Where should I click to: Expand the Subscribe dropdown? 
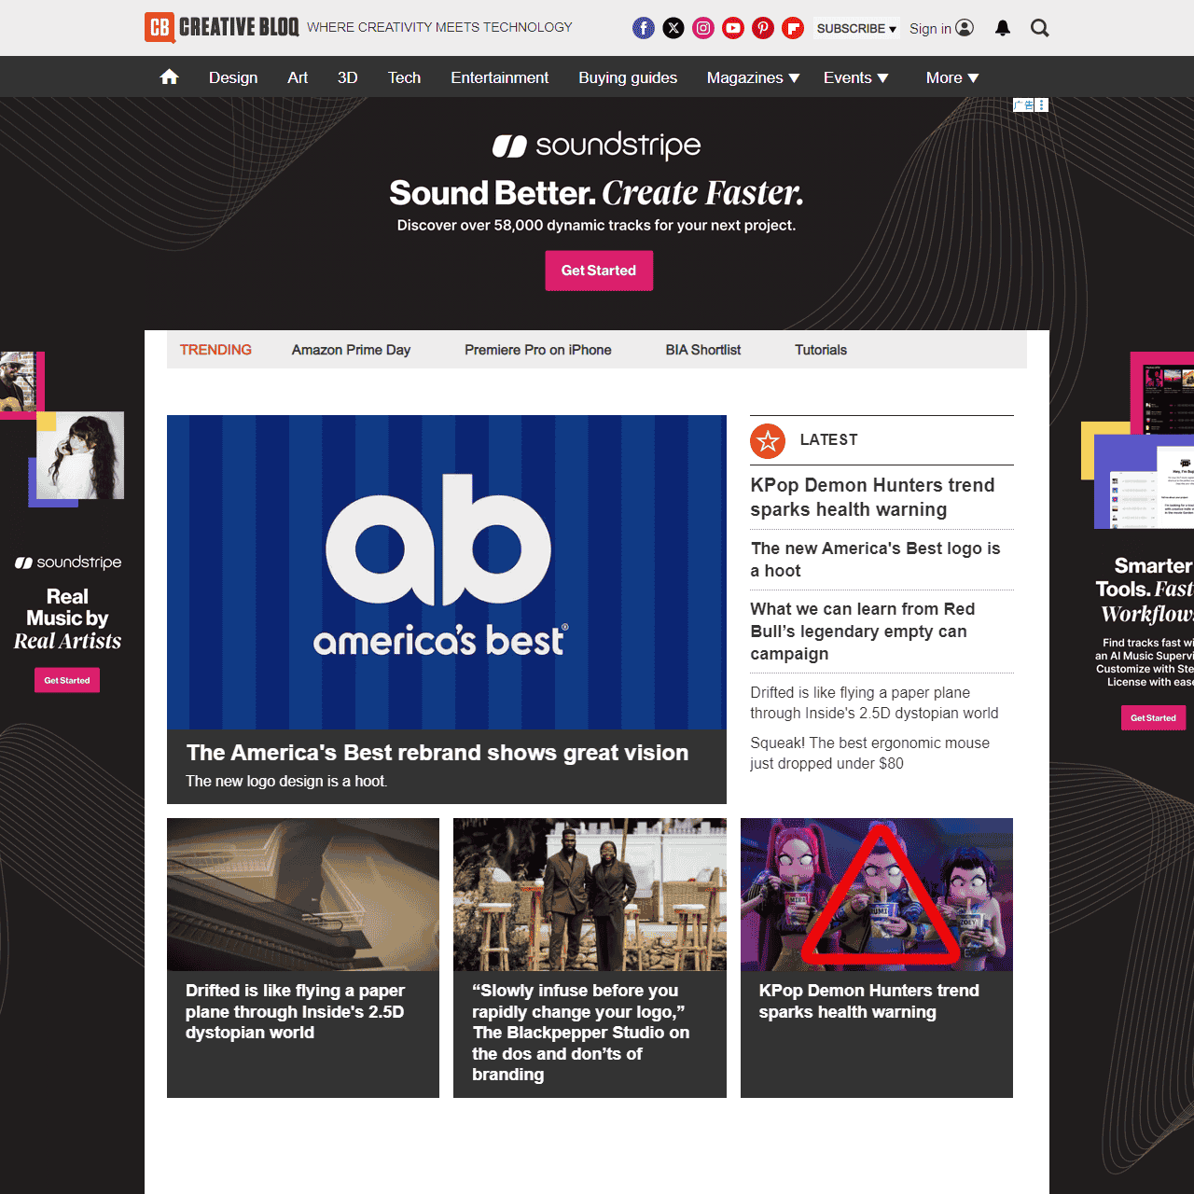tap(855, 29)
